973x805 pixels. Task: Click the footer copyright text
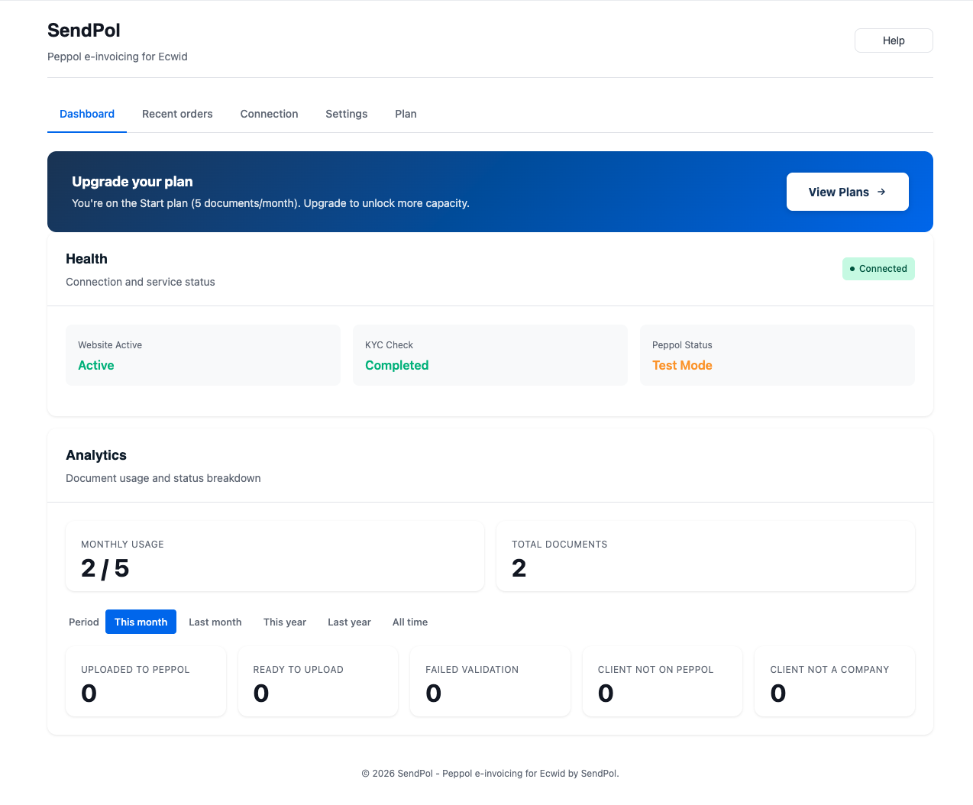(x=490, y=773)
